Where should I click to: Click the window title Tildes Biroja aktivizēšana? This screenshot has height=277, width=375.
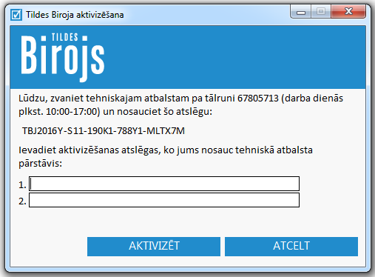(x=75, y=15)
